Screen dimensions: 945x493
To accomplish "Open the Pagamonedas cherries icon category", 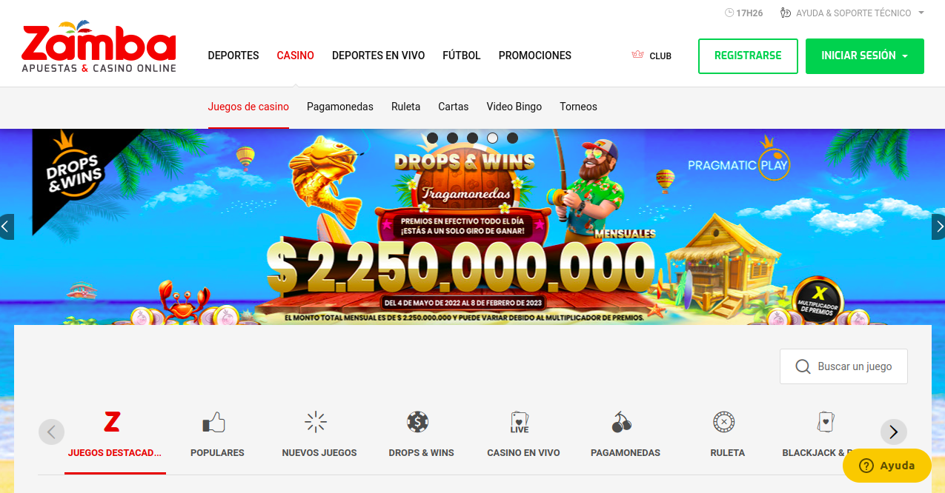I will pyautogui.click(x=622, y=422).
